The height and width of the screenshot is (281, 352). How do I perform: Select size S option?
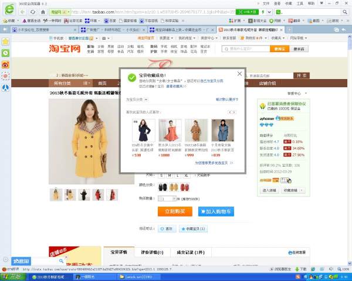tap(161, 175)
